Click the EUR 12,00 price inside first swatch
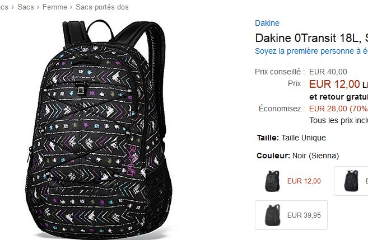Screen dimensions: 368x240 tap(304, 181)
